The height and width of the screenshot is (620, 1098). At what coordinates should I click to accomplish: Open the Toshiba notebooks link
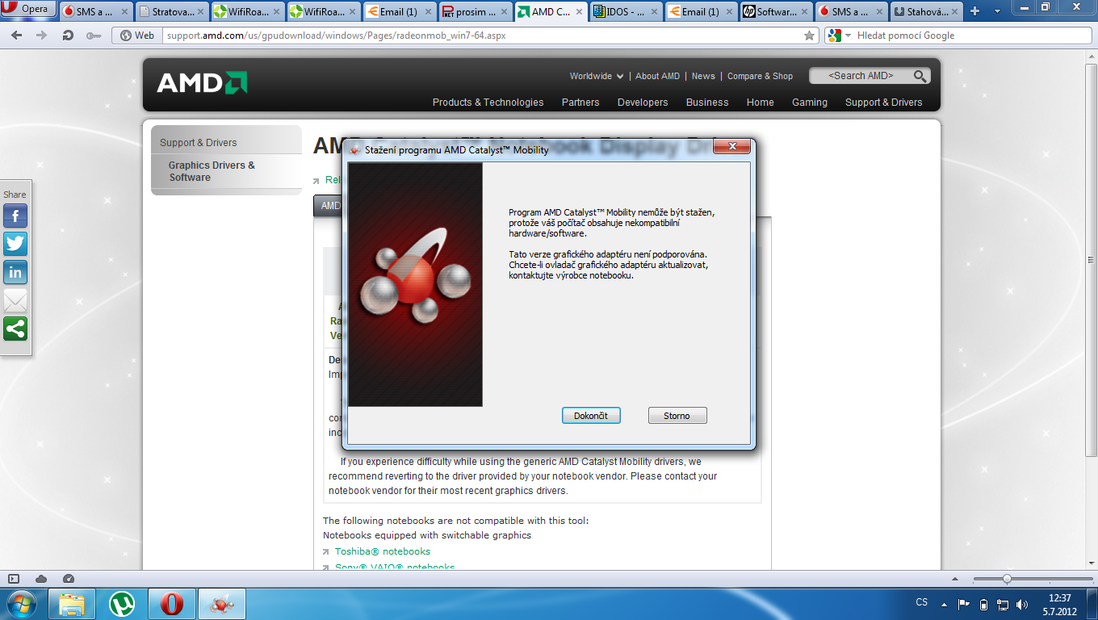pos(383,551)
